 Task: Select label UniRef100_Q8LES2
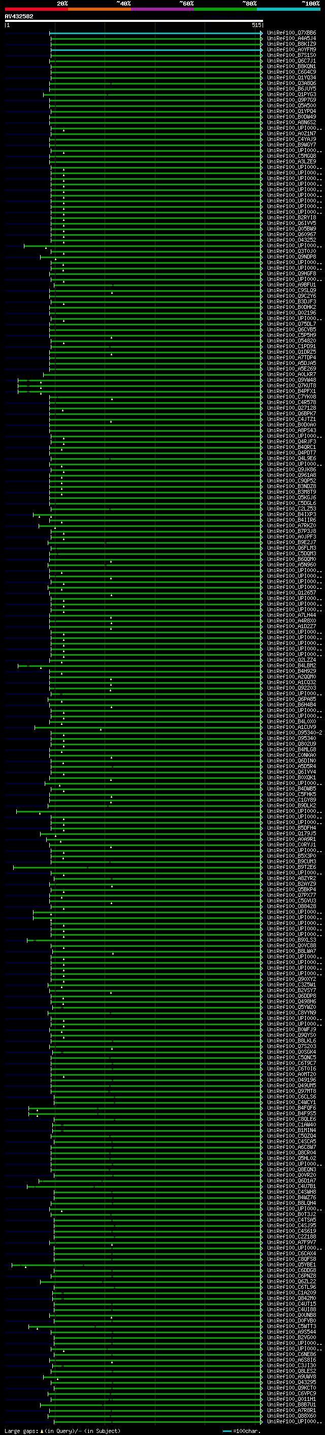[x=291, y=1371]
